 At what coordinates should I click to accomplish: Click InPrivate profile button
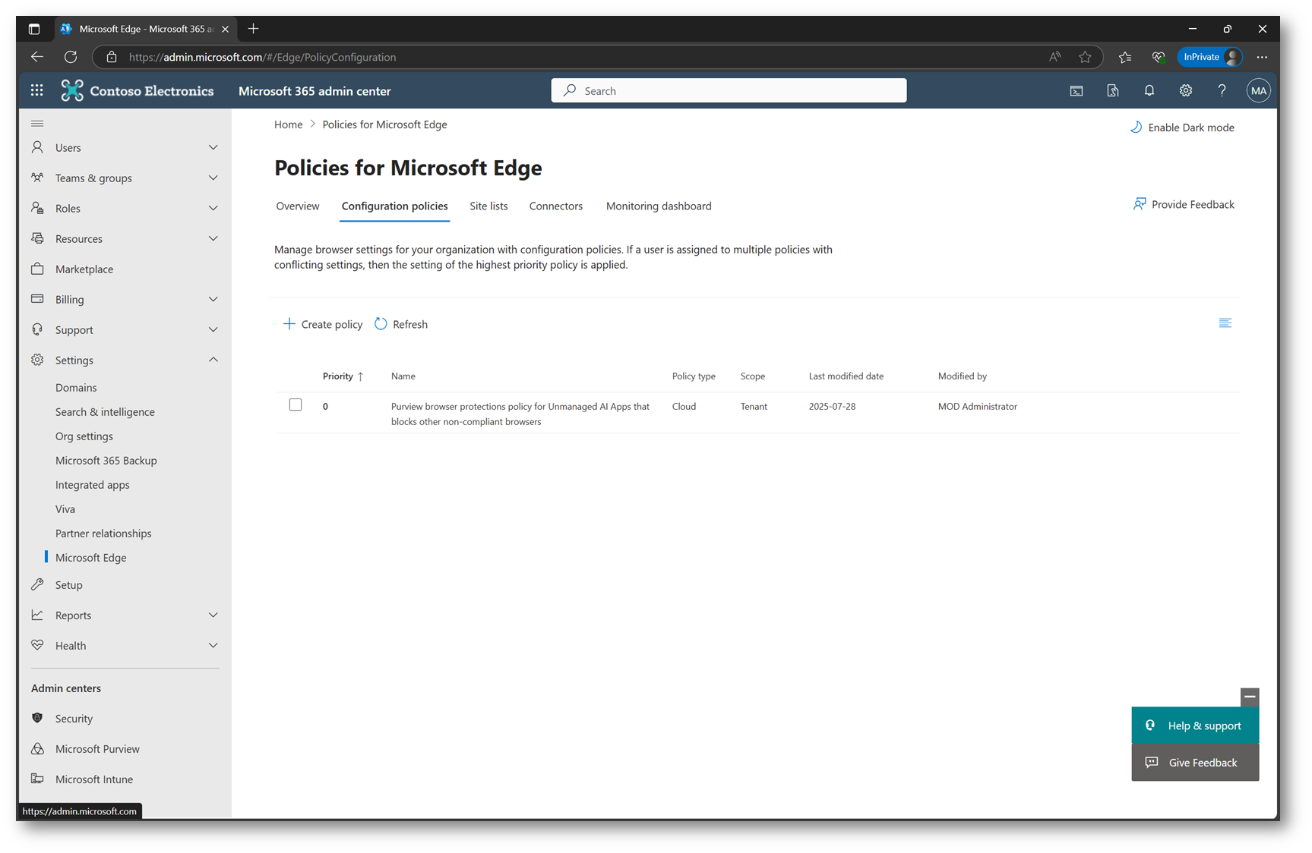[x=1210, y=57]
